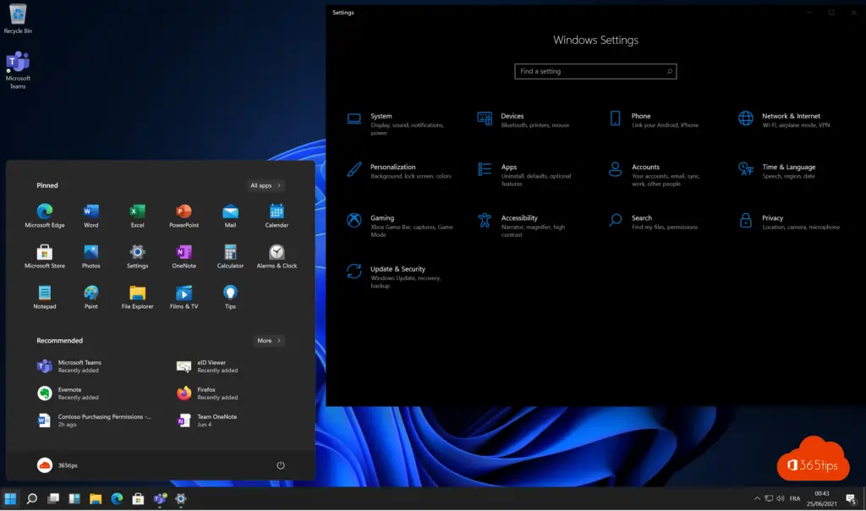This screenshot has width=866, height=511.
Task: Click the Windows Start button on taskbar
Action: click(x=11, y=499)
